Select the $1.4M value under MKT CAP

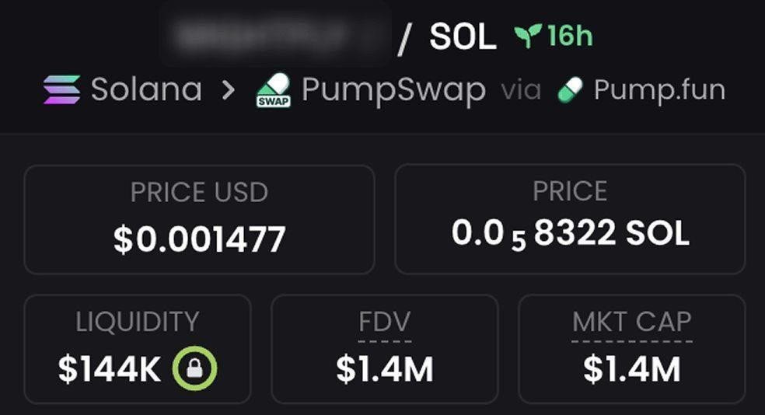tap(631, 368)
